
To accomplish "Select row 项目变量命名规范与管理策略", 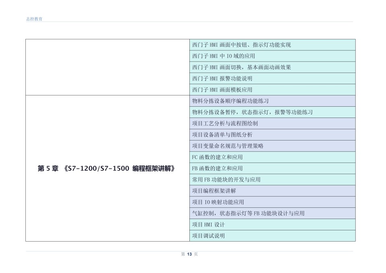I will click(x=272, y=146).
